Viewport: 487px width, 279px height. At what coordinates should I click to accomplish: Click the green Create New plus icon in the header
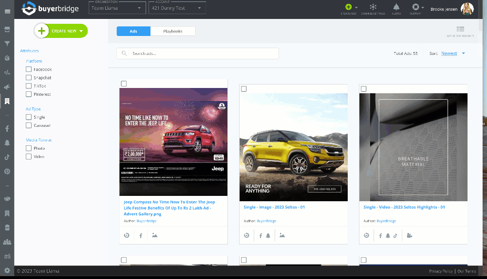click(349, 7)
